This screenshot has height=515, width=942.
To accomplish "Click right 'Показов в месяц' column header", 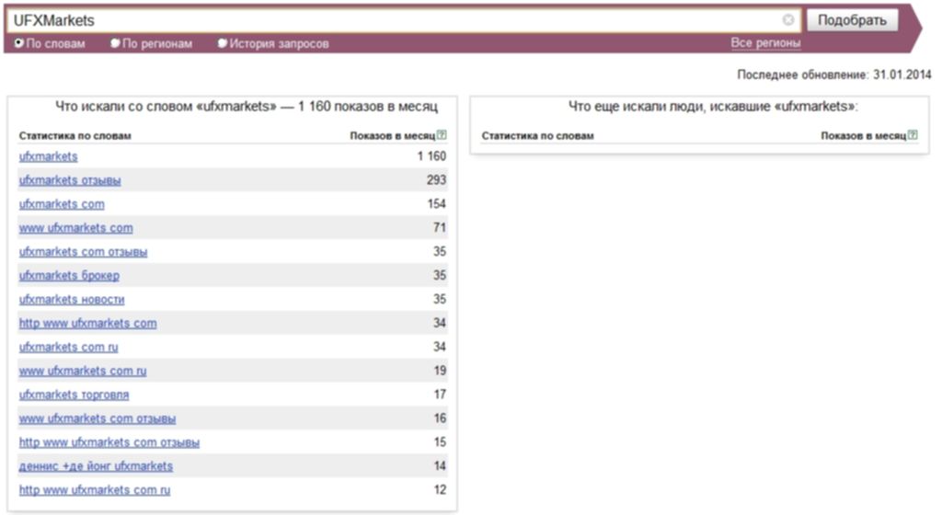I will point(863,136).
